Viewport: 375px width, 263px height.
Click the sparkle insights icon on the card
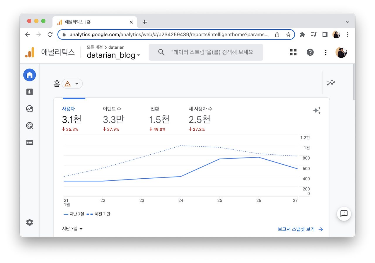coord(317,110)
